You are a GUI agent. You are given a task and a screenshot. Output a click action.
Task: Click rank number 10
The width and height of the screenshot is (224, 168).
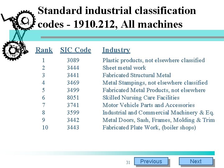[x=45, y=127]
